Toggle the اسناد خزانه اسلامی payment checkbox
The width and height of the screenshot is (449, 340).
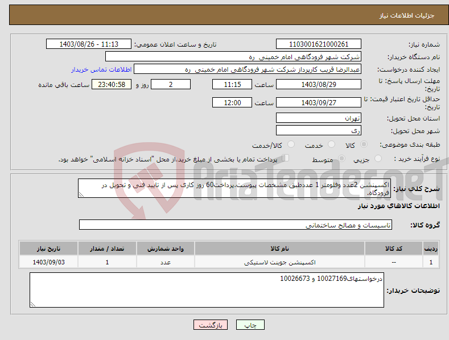pos(286,157)
